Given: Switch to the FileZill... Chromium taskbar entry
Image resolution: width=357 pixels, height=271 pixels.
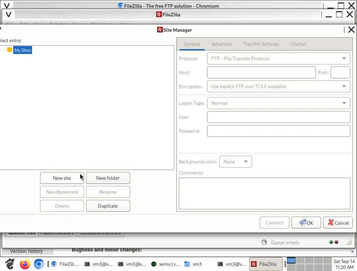Looking at the screenshot, I should click(x=65, y=264).
